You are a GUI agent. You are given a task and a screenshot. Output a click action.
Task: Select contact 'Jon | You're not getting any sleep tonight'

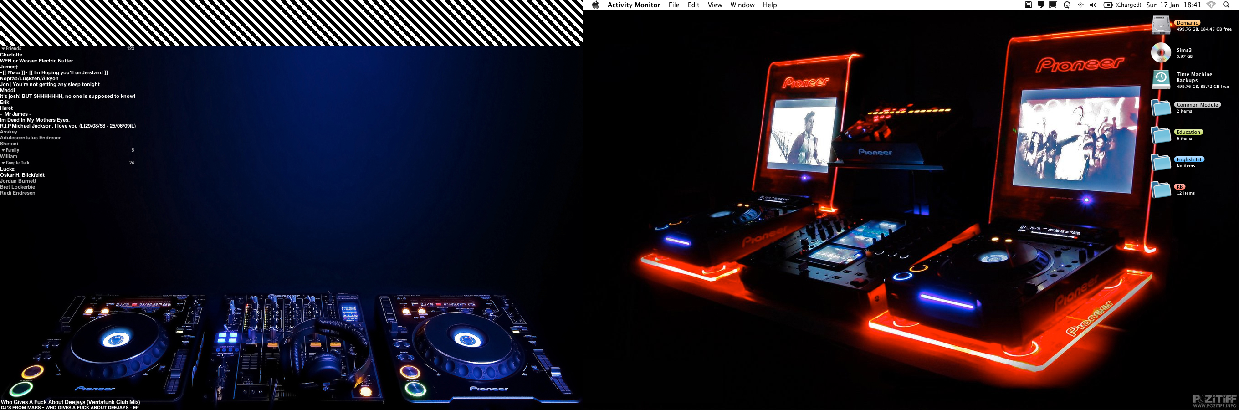coord(50,84)
